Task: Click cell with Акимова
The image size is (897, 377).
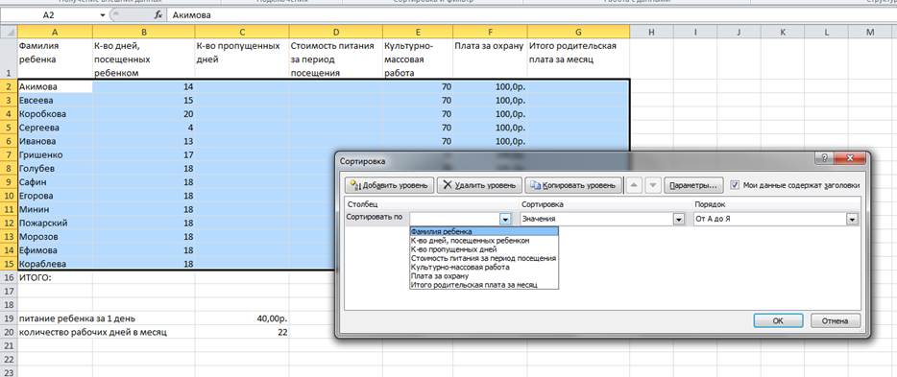Action: click(x=55, y=87)
